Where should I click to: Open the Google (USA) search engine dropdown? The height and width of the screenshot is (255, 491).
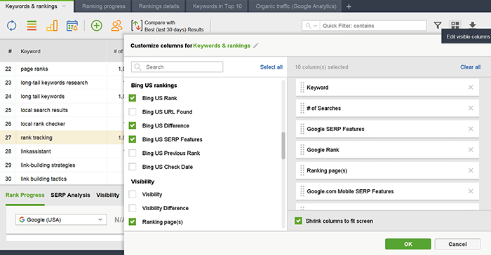click(61, 220)
